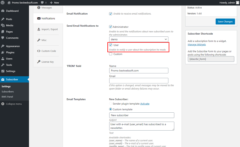The height and width of the screenshot is (147, 240).
Task: Click the Import / Export upload icon
Action: (x=39, y=29)
